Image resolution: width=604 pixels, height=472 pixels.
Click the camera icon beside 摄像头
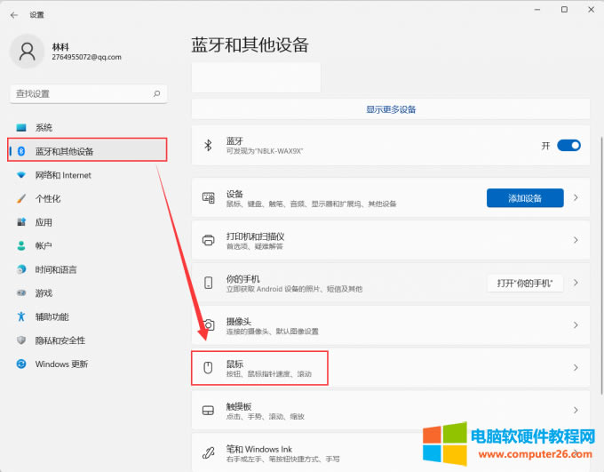tap(208, 325)
